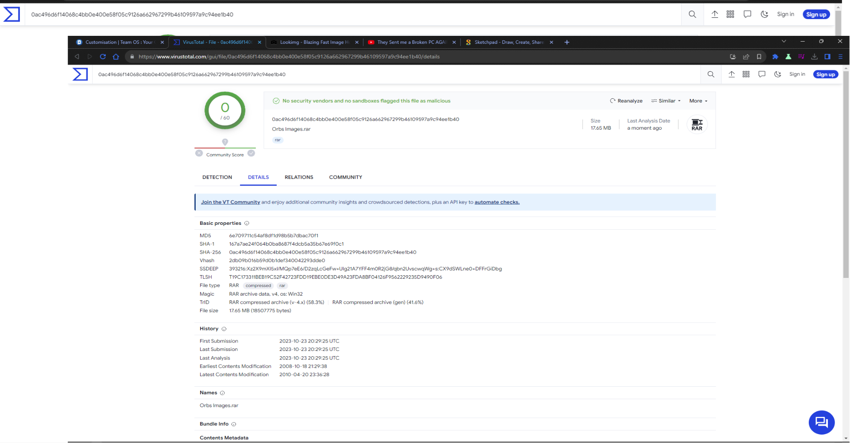The height and width of the screenshot is (443, 850).
Task: Click green flask icon in browser toolbar
Action: click(788, 57)
